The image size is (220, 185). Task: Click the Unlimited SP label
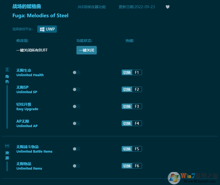coord(27,92)
